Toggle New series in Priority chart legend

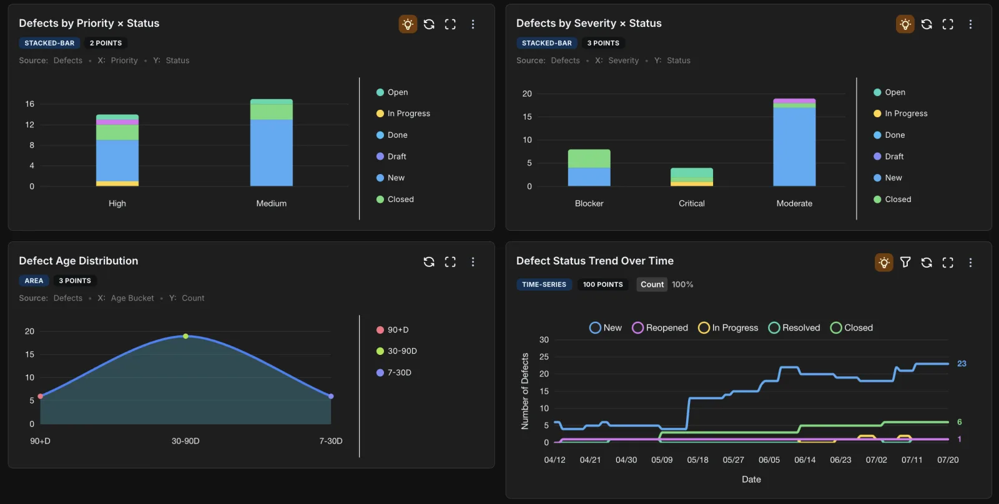click(x=391, y=178)
